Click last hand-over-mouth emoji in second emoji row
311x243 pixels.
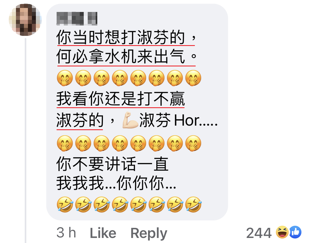(193, 143)
